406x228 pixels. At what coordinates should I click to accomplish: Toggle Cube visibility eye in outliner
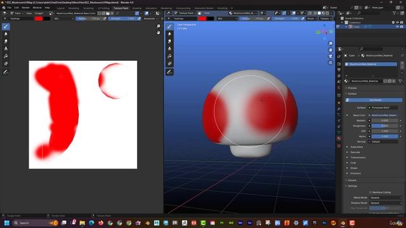pyautogui.click(x=397, y=27)
